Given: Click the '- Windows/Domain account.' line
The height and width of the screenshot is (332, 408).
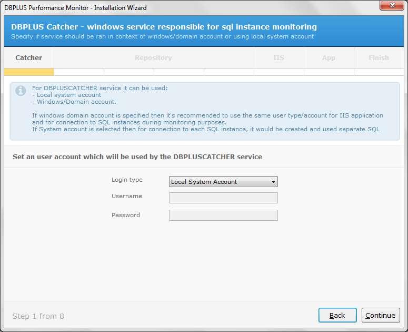Looking at the screenshot, I should (74, 102).
